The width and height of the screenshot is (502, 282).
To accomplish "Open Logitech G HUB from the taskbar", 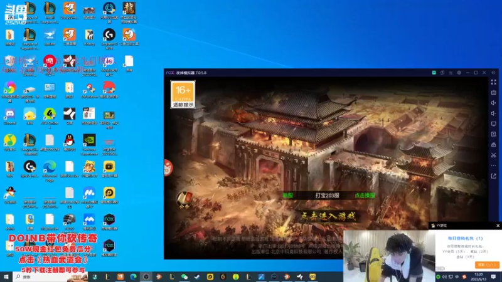I will (223, 276).
